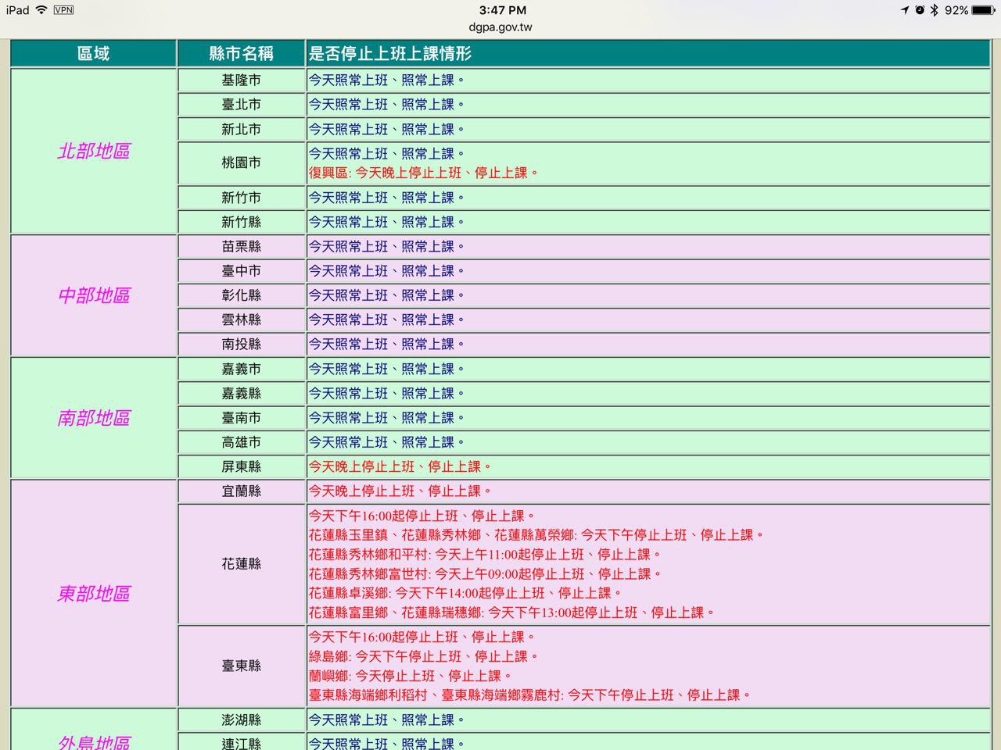
Task: Select the 蘭嶼鄉 closure line
Action: 411,677
